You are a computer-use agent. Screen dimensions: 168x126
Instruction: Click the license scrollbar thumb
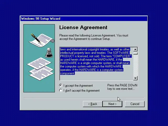click(x=135, y=53)
